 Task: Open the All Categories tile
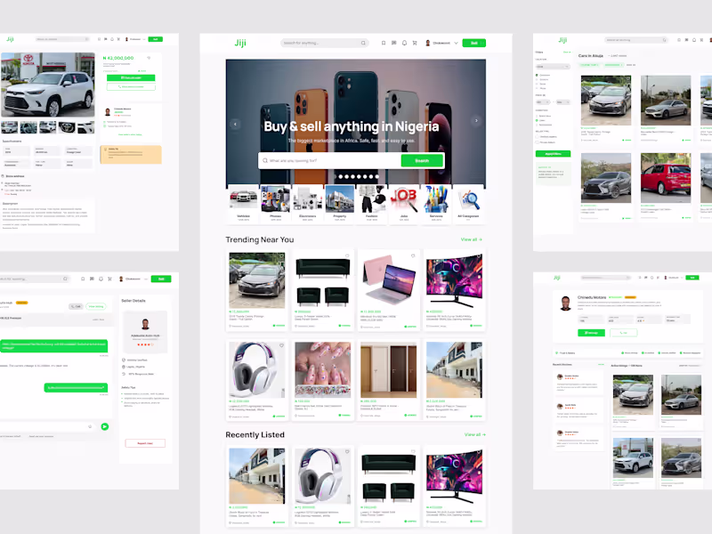pyautogui.click(x=468, y=204)
